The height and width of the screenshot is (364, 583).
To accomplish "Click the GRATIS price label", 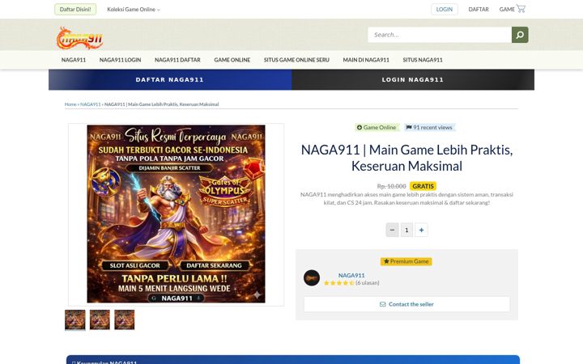I will [x=423, y=186].
